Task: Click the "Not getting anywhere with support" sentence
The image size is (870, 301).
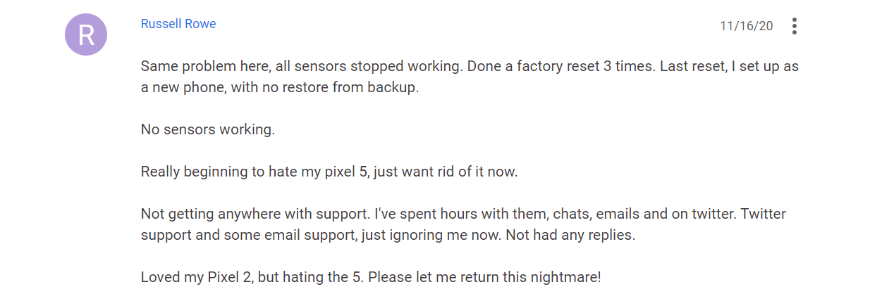Action: [255, 213]
